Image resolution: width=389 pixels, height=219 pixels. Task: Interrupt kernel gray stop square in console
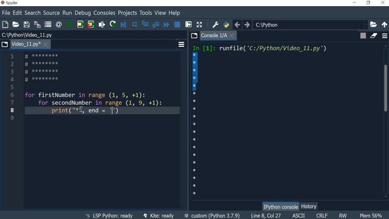point(363,36)
